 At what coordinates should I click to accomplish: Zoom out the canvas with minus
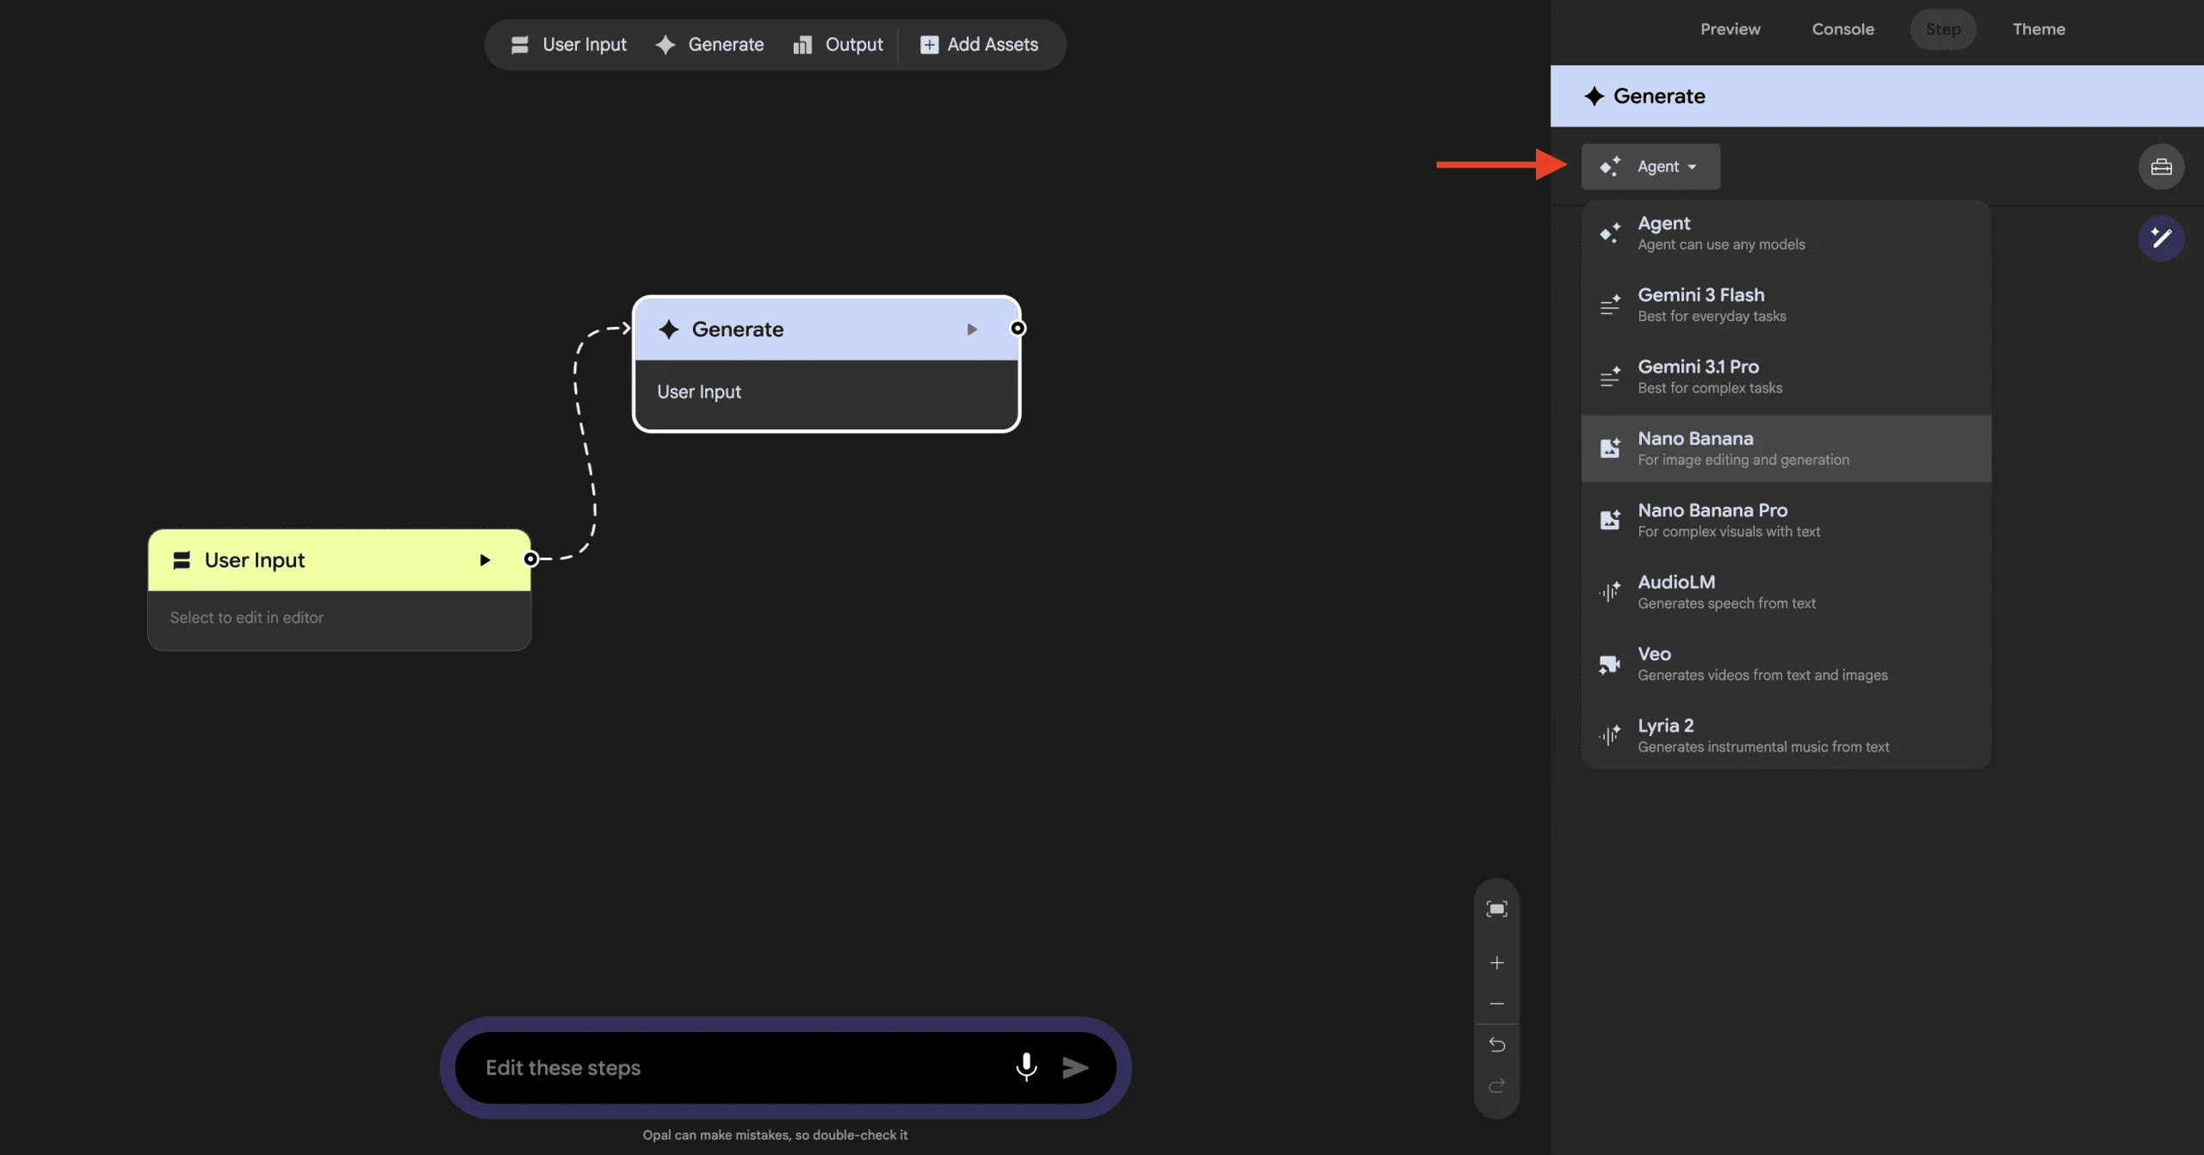pos(1497,1004)
